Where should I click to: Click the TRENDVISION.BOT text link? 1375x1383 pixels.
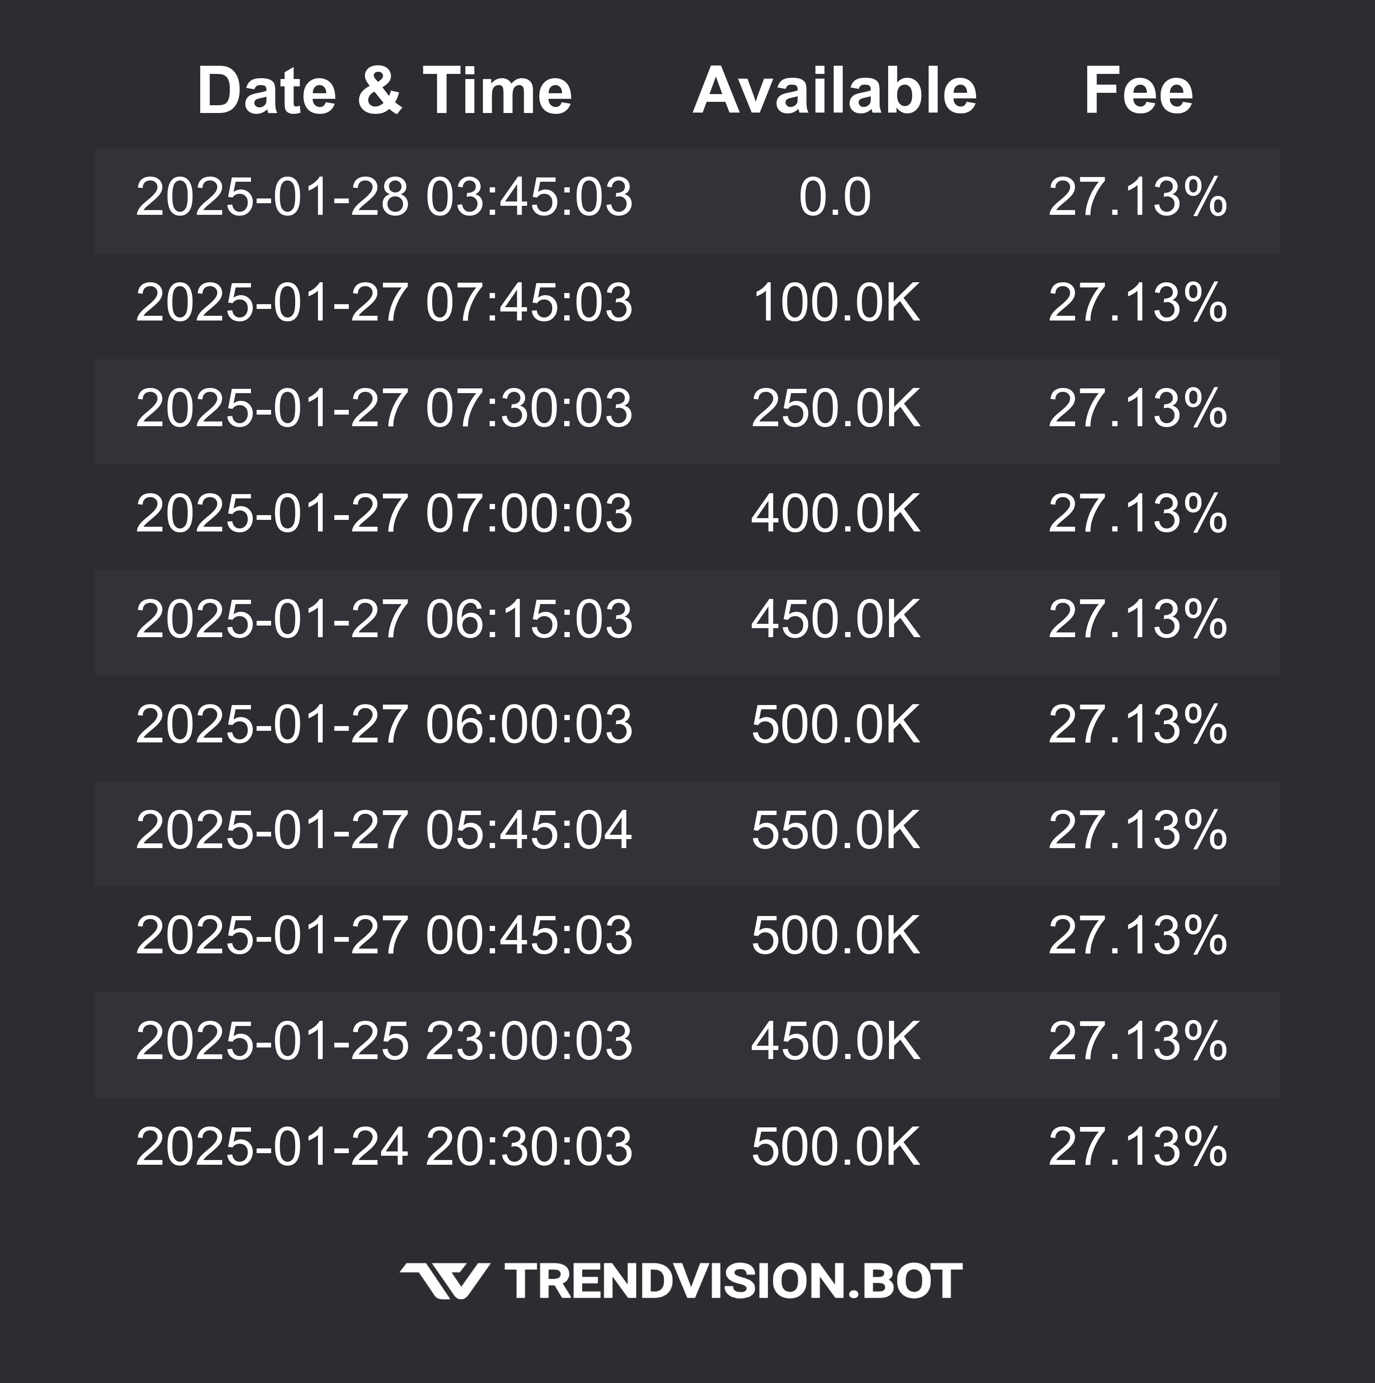coord(733,1281)
